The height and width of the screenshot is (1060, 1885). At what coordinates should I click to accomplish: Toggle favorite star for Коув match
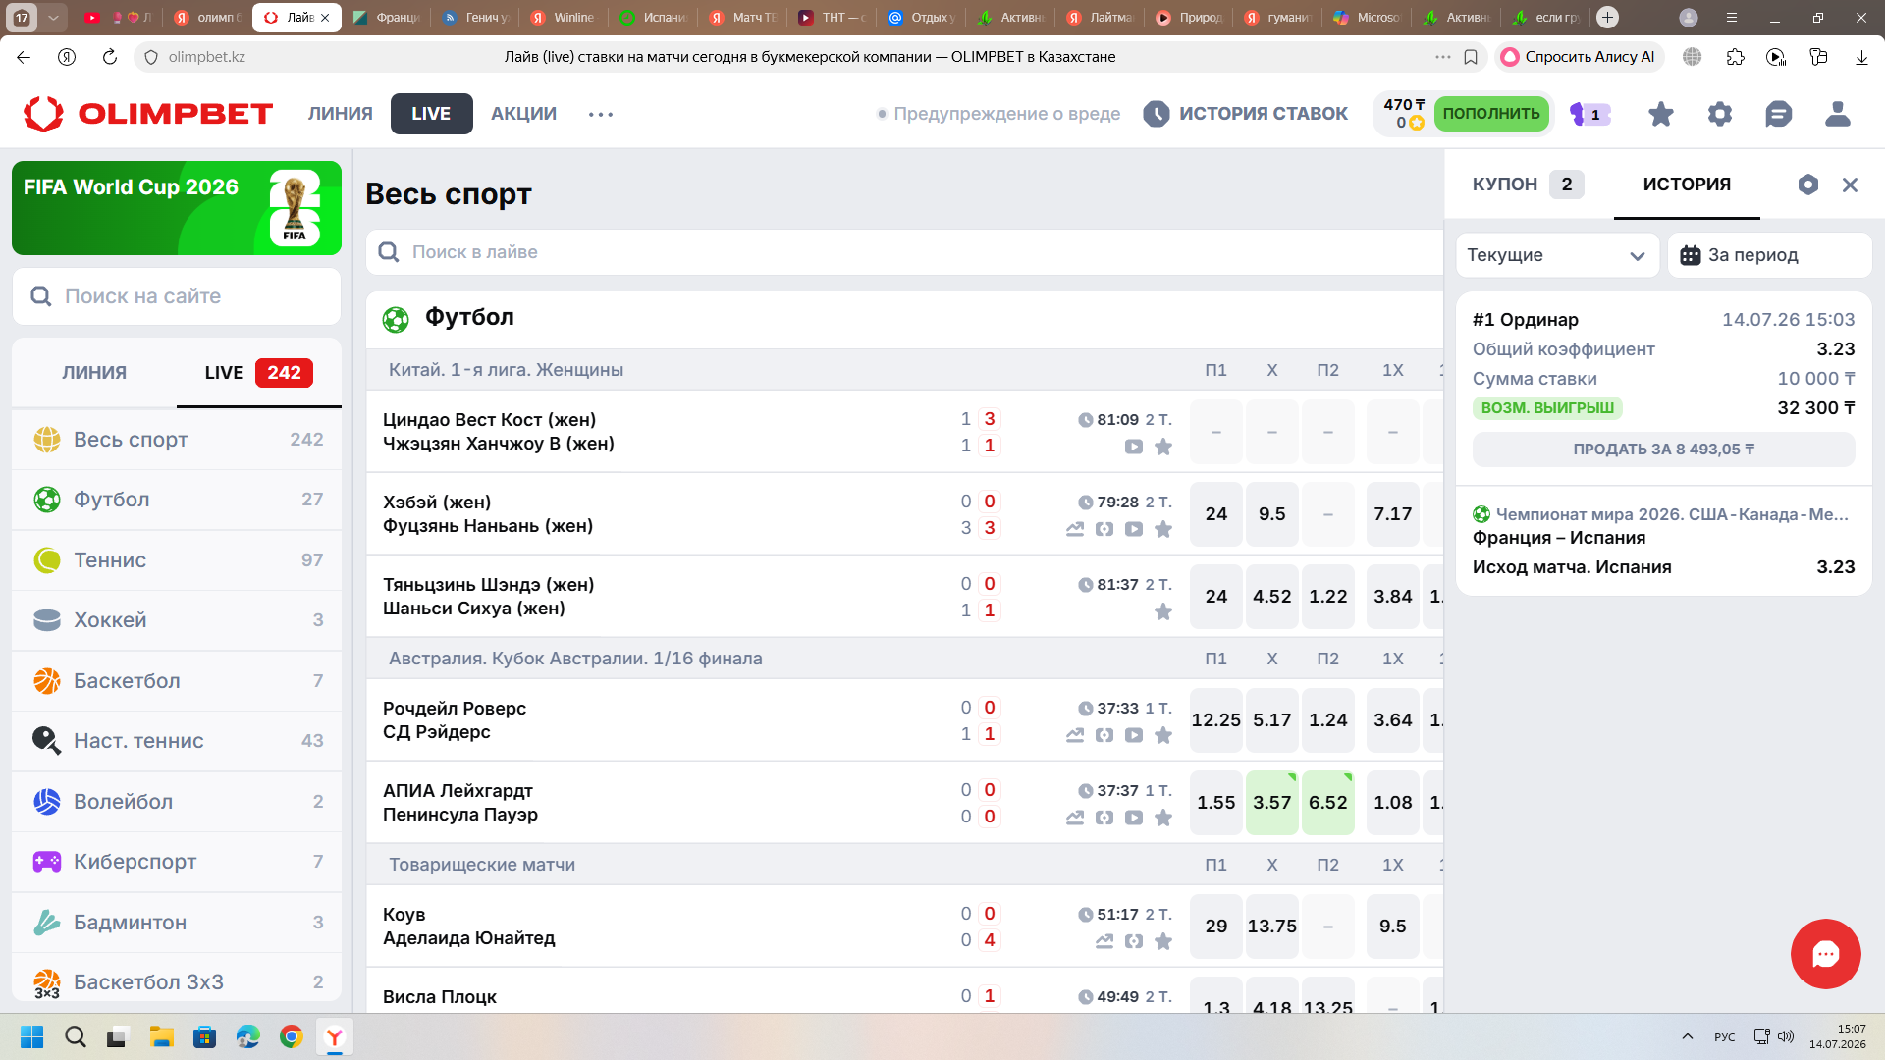(1163, 941)
